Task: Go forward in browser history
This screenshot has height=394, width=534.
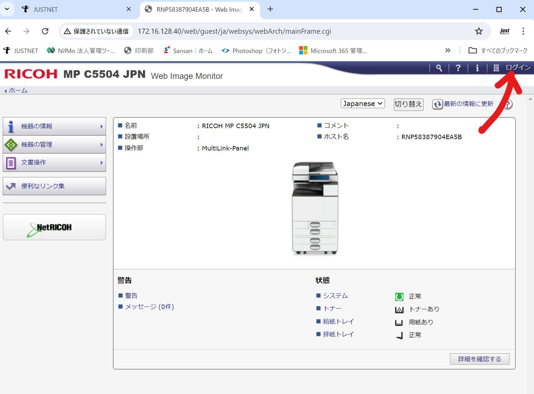Action: coord(27,31)
